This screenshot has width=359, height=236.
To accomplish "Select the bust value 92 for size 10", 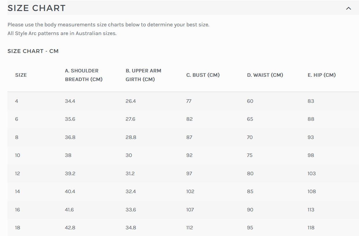I will coord(189,155).
